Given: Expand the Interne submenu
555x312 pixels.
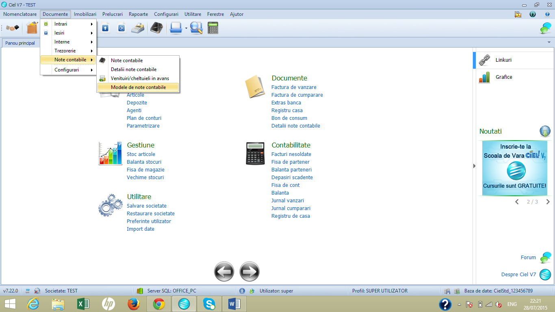Looking at the screenshot, I should point(68,42).
